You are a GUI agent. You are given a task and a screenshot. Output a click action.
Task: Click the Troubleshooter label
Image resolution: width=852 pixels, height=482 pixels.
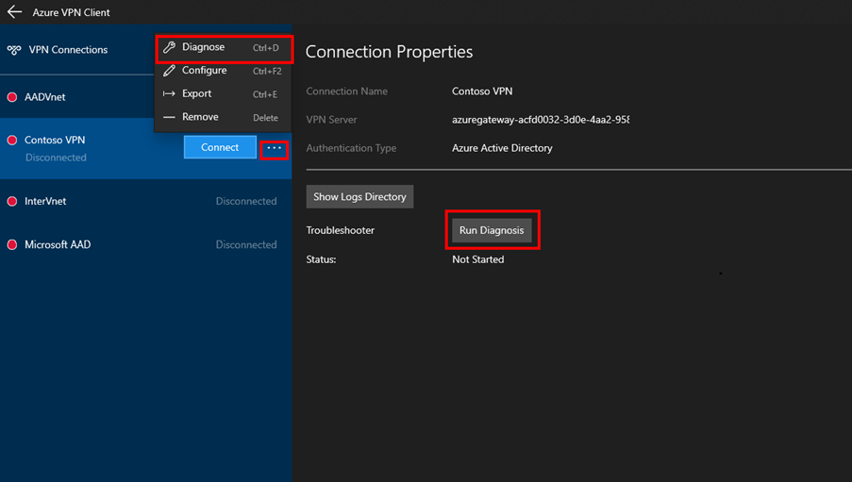(x=341, y=230)
